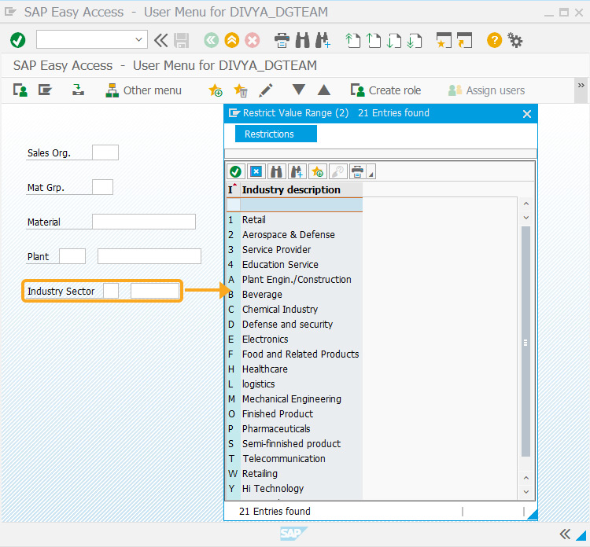Click the short Industry Sector code field
590x547 pixels.
pos(111,291)
